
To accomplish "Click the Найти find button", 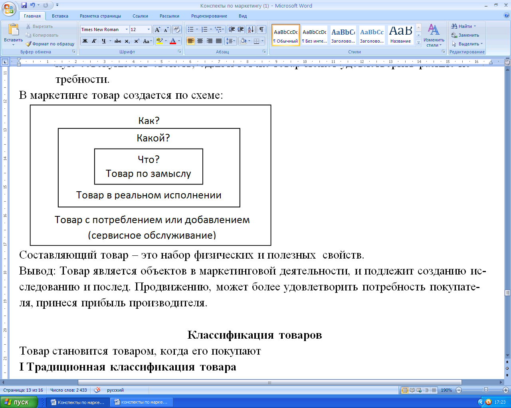I will point(463,26).
